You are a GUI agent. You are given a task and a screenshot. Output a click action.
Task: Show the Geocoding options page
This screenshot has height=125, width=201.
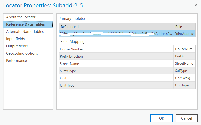coord(22,53)
